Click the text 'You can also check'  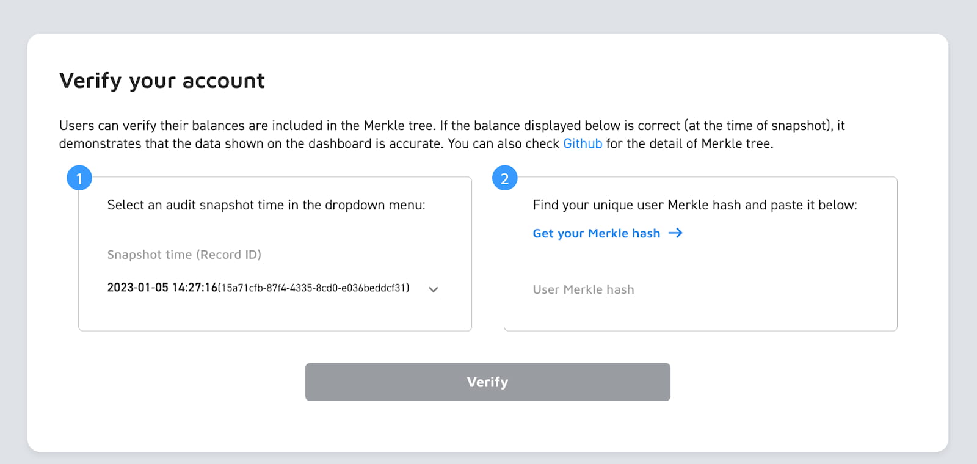coord(503,143)
